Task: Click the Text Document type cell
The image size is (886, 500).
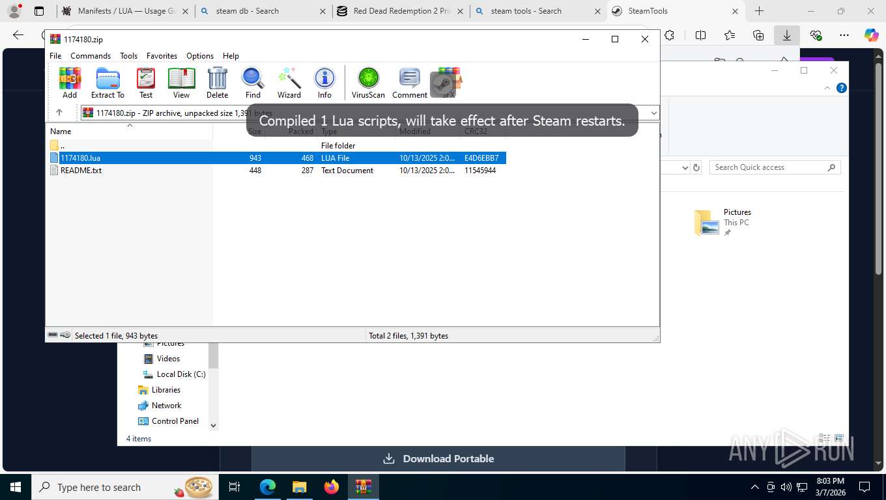Action: (347, 171)
